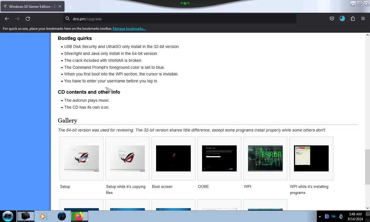The width and height of the screenshot is (370, 222).
Task: Open the Firefox hamburger menu
Action: (x=363, y=19)
